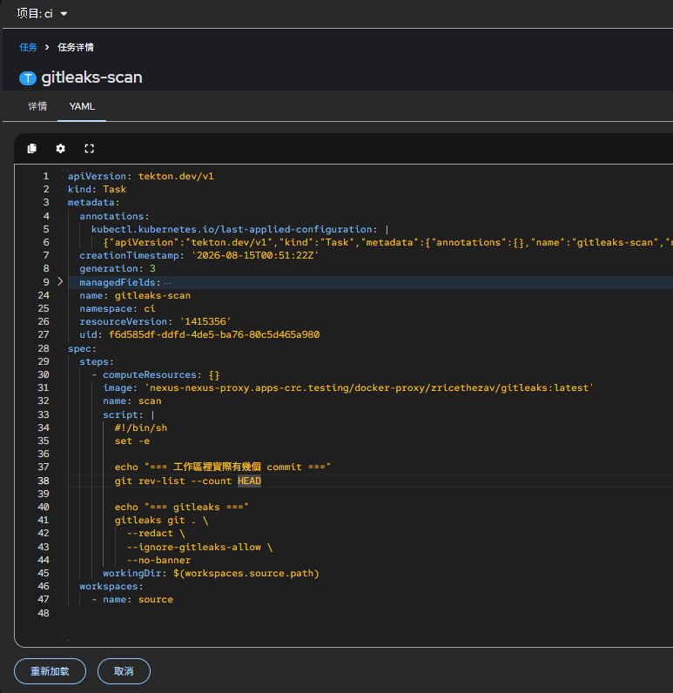The image size is (673, 693).
Task: Select the YAML tab
Action: [82, 106]
